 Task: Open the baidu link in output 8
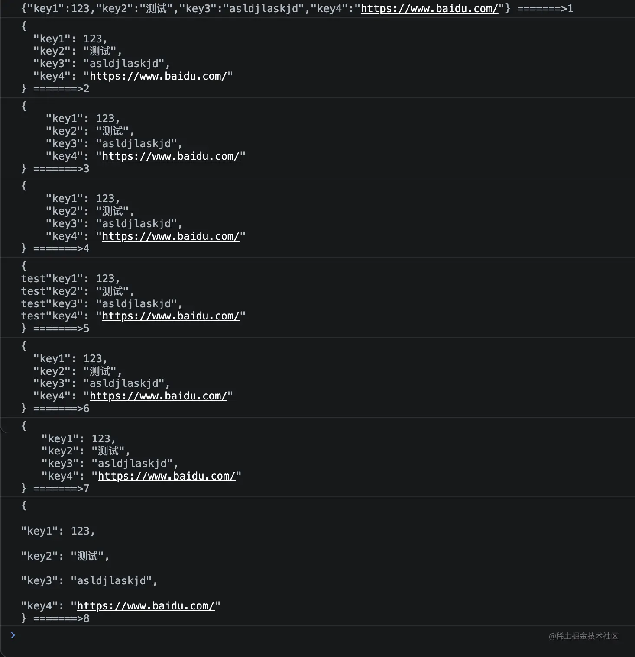click(146, 606)
